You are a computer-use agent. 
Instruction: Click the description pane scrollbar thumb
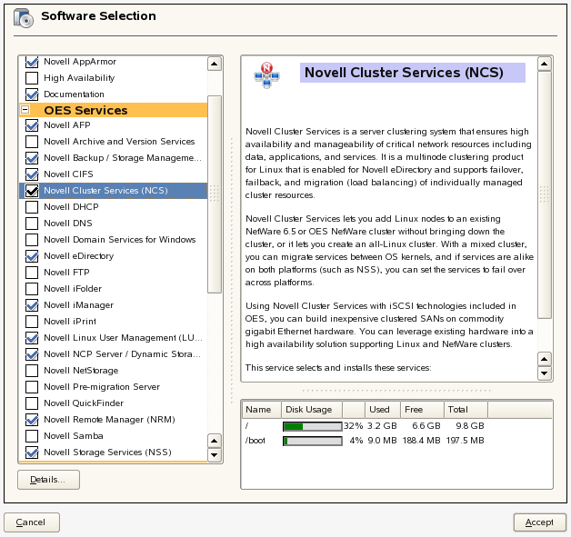pos(545,194)
